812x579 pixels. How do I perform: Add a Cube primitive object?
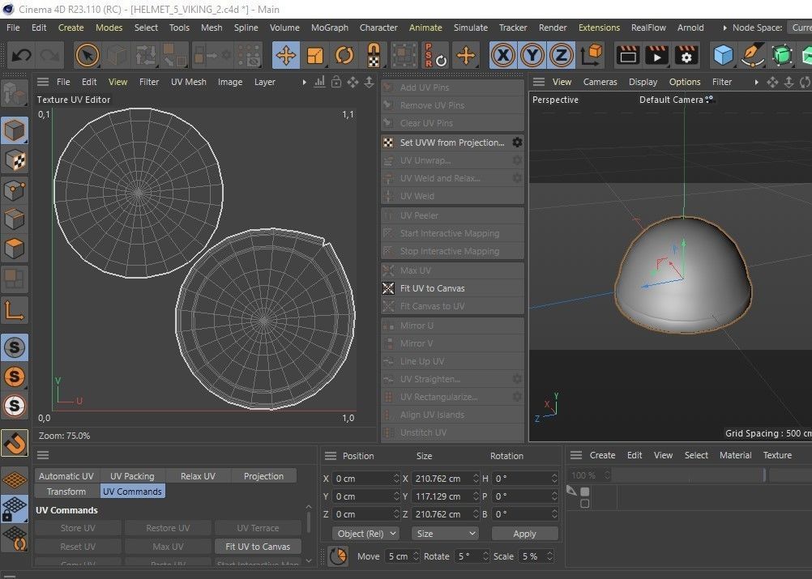(724, 55)
